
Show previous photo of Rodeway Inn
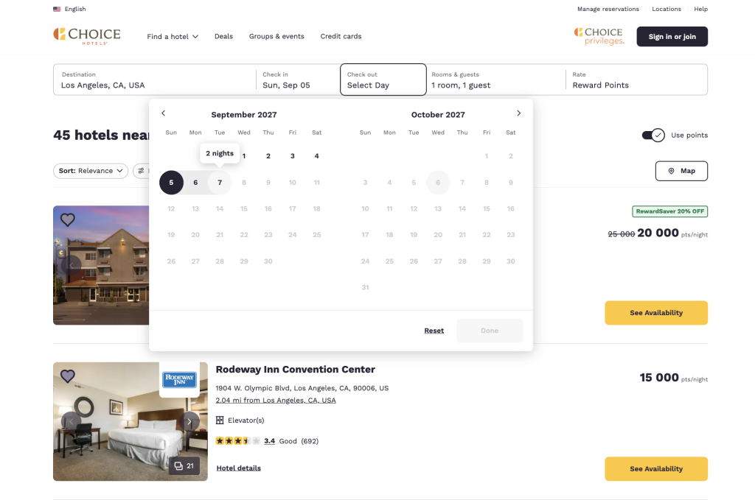72,422
